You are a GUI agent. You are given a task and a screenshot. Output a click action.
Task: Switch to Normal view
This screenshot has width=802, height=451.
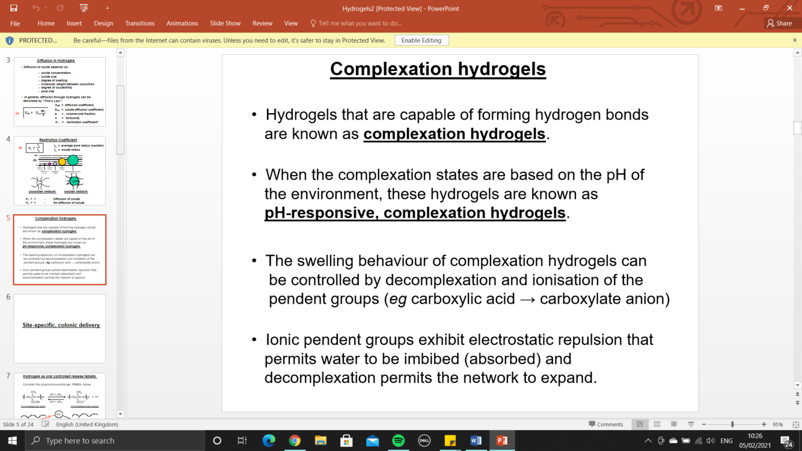coord(640,425)
